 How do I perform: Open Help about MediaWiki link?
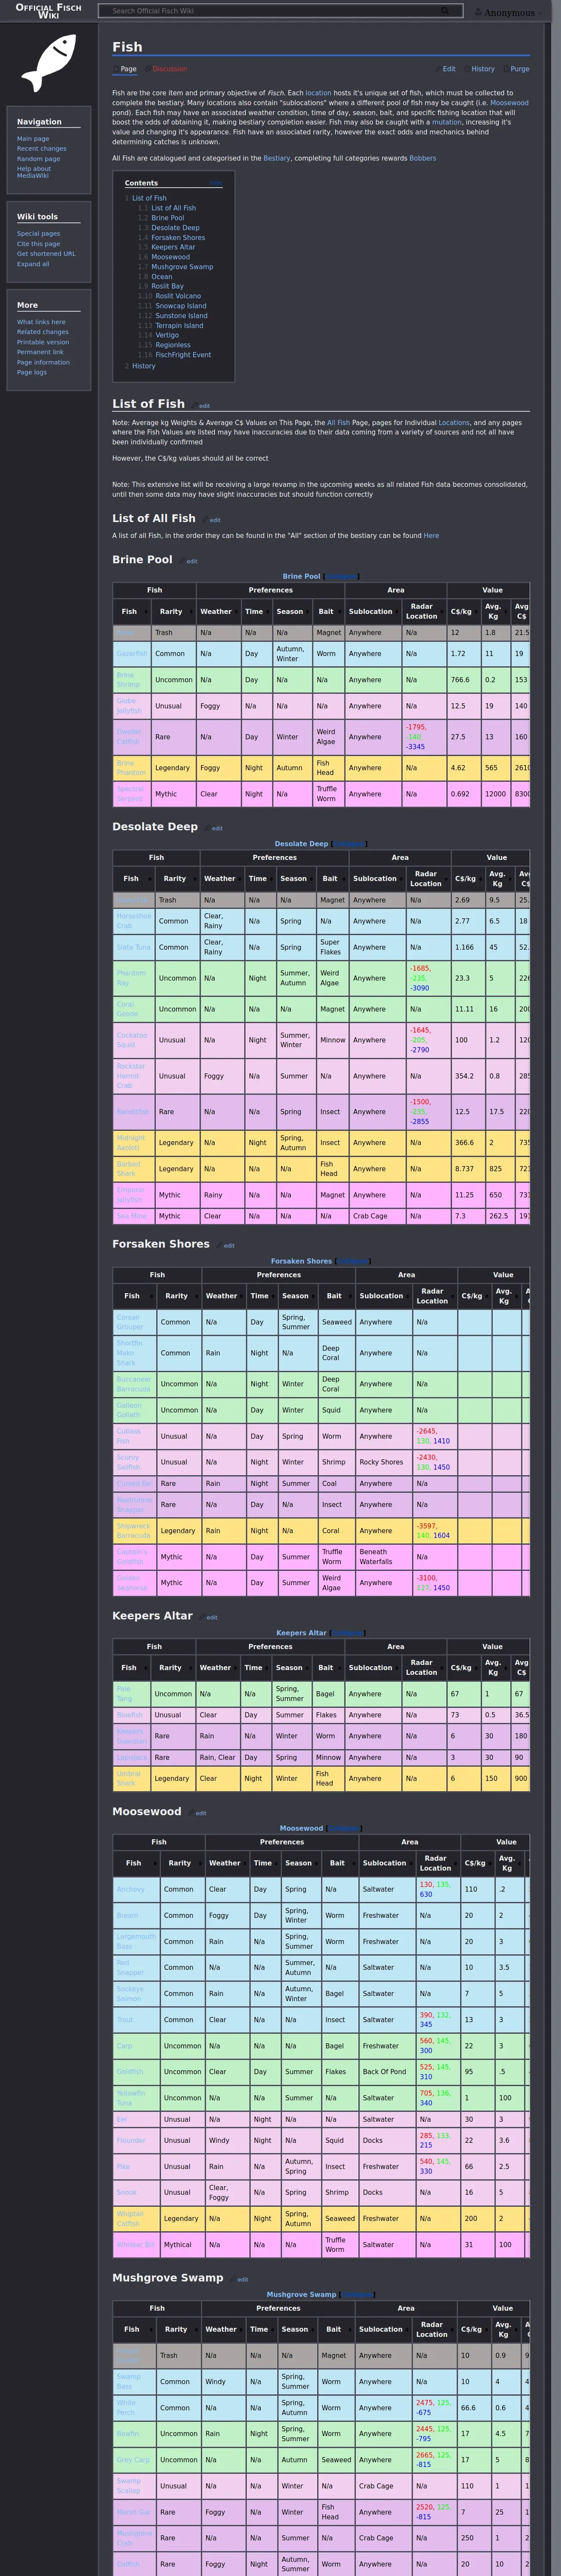pos(34,172)
